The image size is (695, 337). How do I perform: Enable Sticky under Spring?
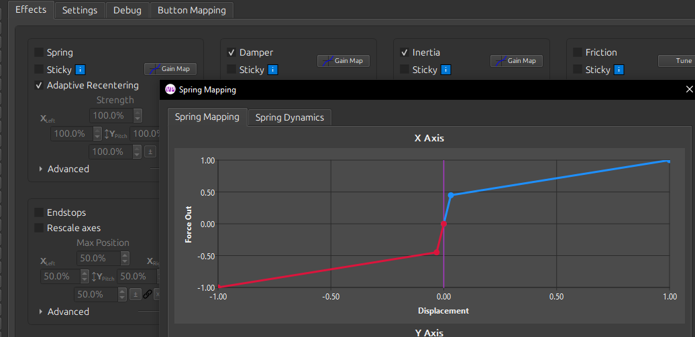point(38,70)
